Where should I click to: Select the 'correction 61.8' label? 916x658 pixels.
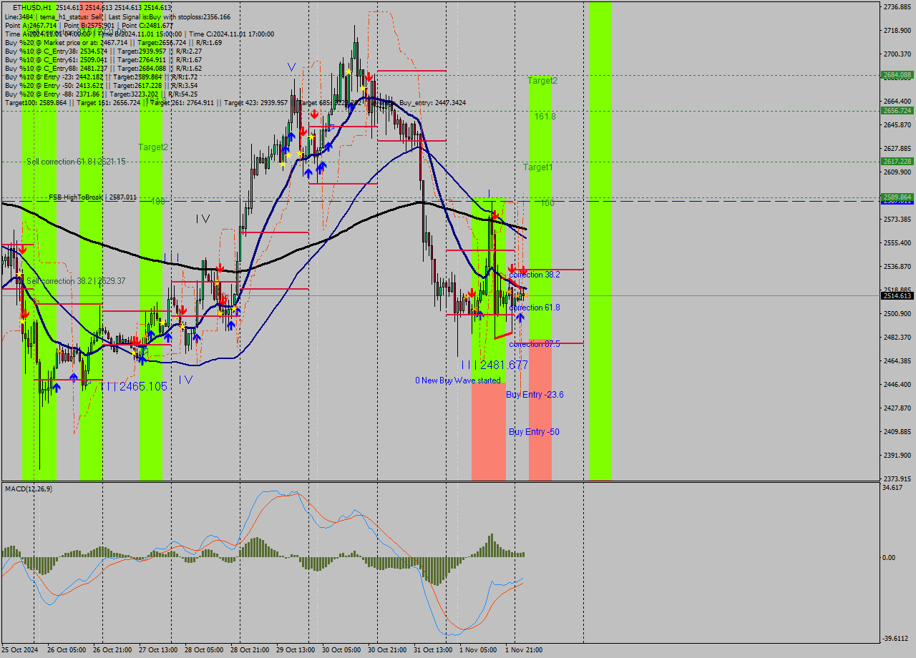pos(535,308)
